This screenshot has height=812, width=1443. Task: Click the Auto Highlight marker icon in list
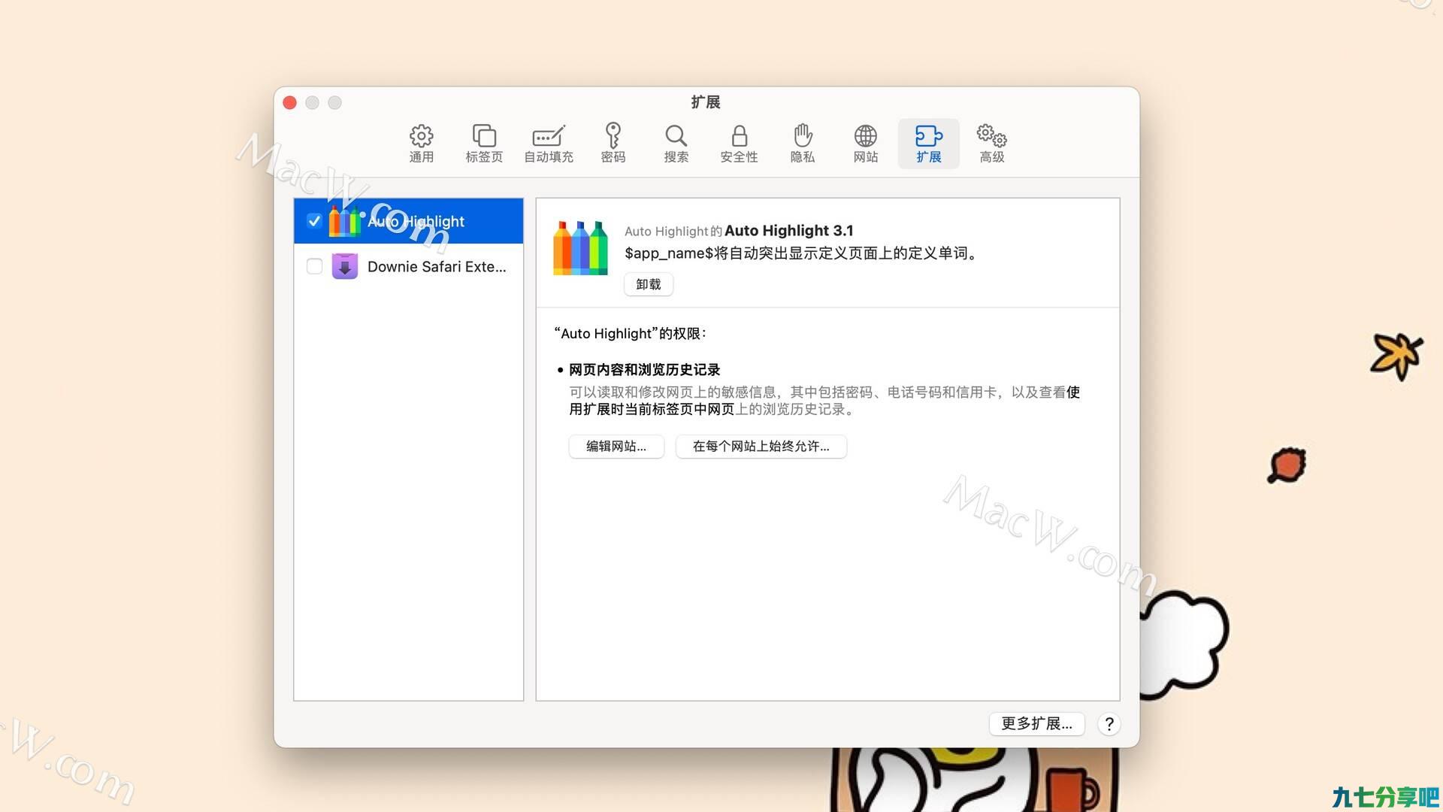[345, 221]
